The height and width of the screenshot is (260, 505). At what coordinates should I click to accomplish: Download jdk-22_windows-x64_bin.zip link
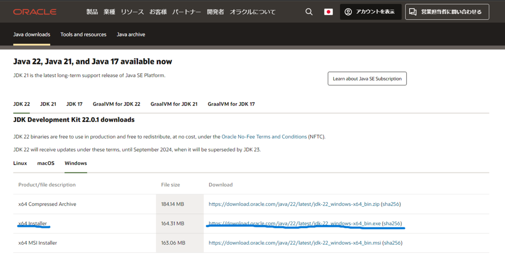(x=294, y=204)
